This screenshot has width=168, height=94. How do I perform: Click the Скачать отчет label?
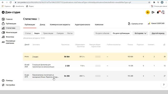point(137,24)
